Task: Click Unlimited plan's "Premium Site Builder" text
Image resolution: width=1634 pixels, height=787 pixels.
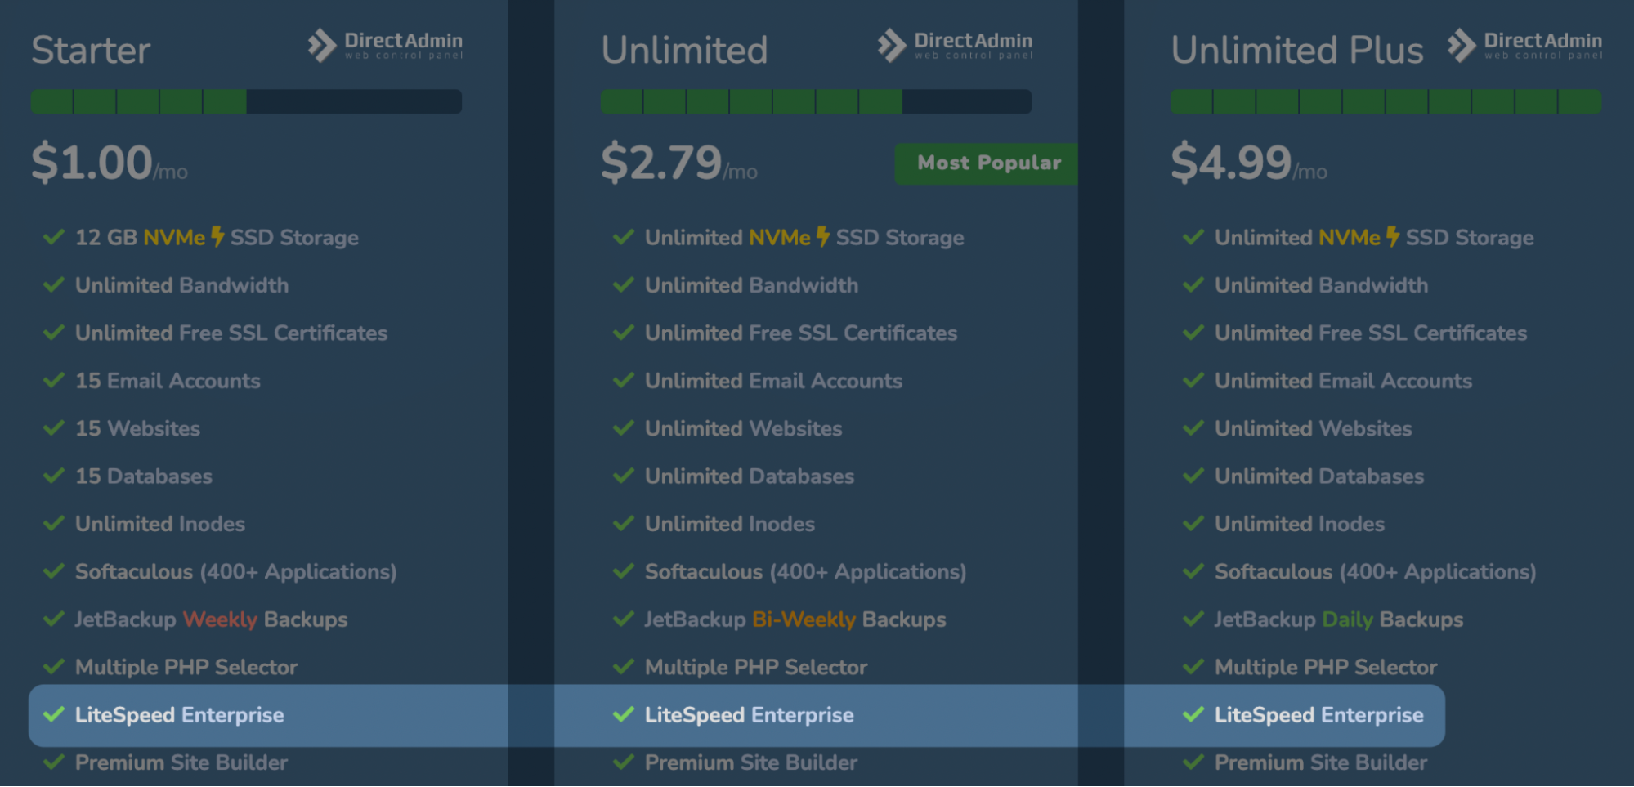Action: 751,762
